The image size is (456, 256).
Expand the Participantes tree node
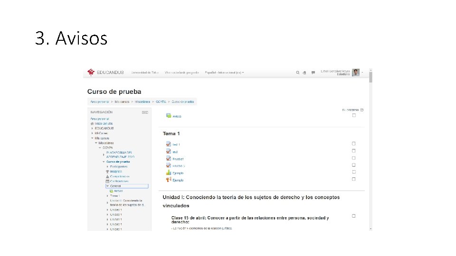[x=107, y=166]
